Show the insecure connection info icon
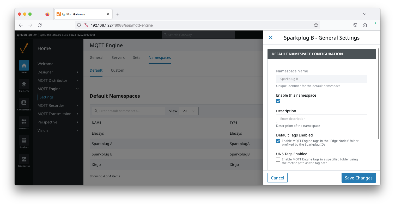 click(86, 25)
